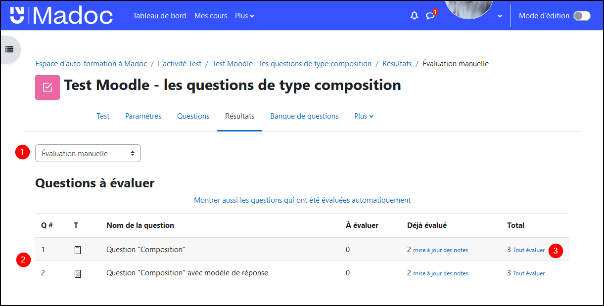The image size is (604, 306).
Task: Open the Banque de questions tab
Action: [x=304, y=116]
